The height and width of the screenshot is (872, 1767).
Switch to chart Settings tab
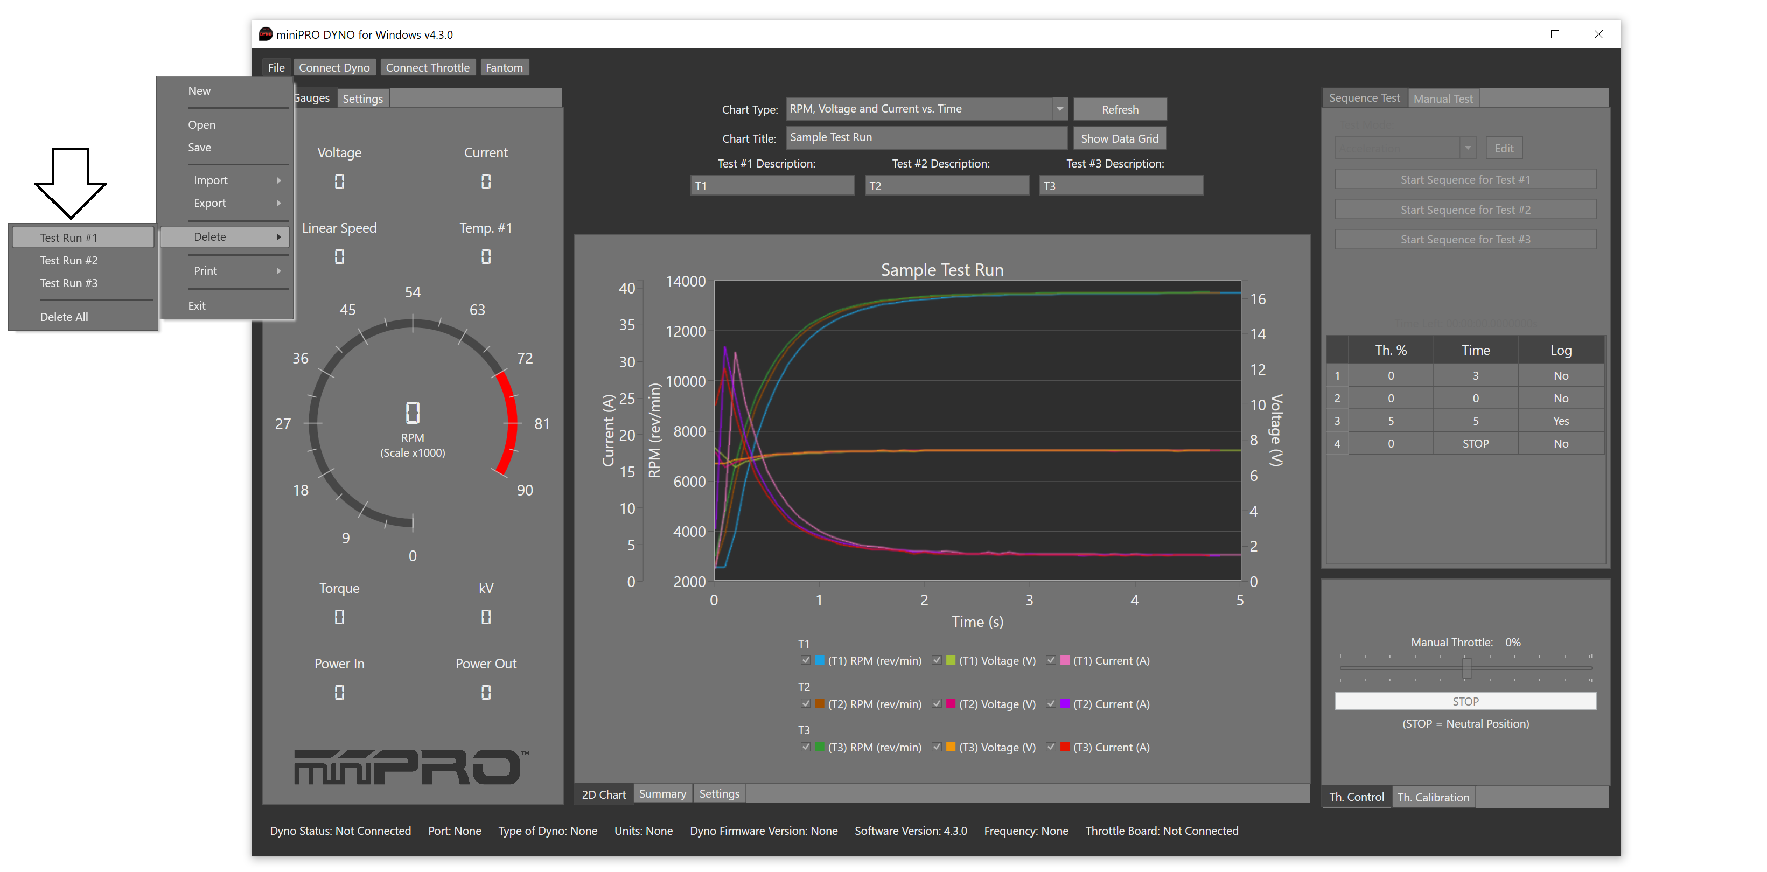point(719,794)
